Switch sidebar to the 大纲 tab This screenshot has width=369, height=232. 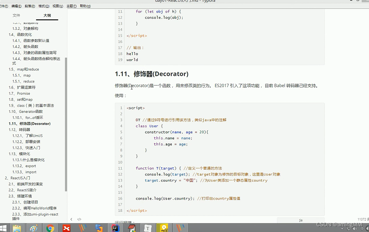click(47, 15)
